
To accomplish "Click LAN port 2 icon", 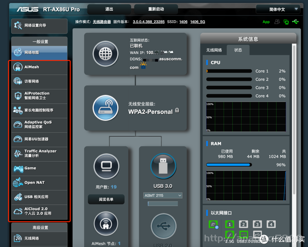I will click(x=243, y=224).
